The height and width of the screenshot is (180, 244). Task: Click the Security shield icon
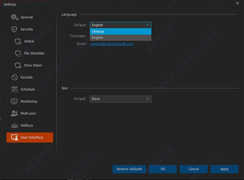[15, 29]
